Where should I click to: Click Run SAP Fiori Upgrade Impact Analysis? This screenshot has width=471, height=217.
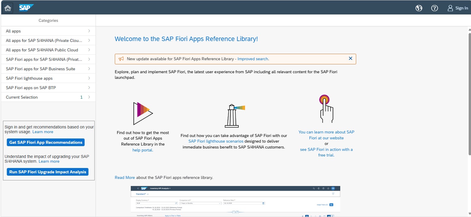[x=48, y=172]
